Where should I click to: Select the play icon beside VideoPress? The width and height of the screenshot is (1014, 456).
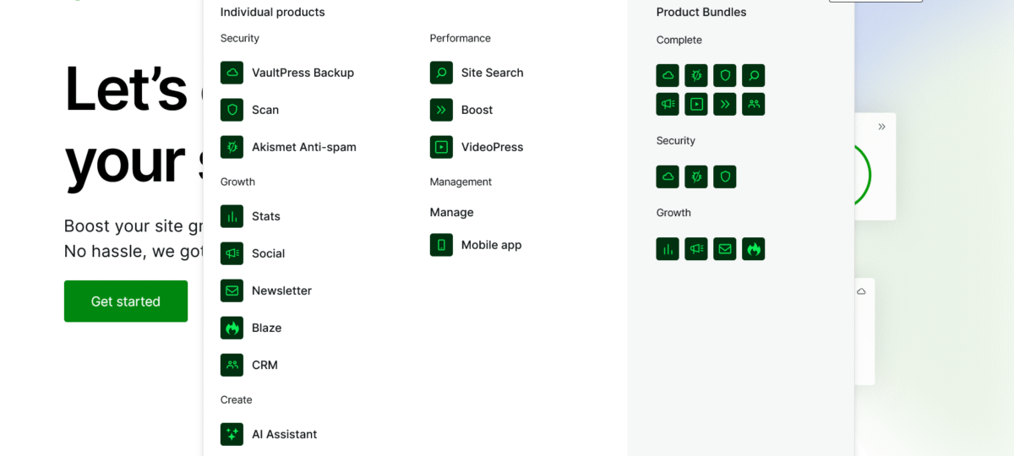click(x=441, y=147)
